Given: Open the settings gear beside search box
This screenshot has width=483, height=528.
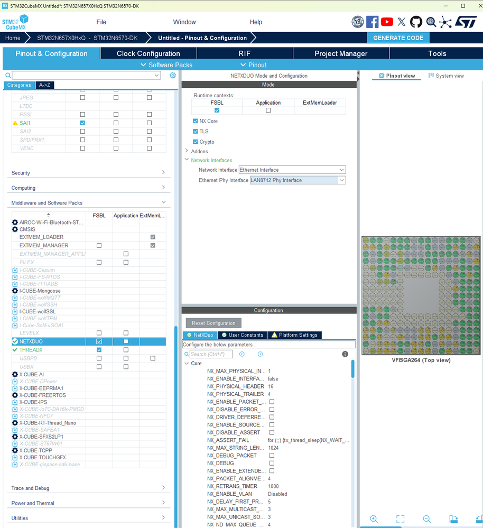Looking at the screenshot, I should click(173, 75).
